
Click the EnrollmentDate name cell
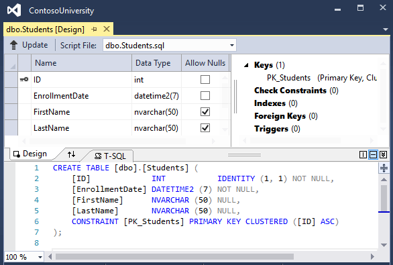point(81,96)
